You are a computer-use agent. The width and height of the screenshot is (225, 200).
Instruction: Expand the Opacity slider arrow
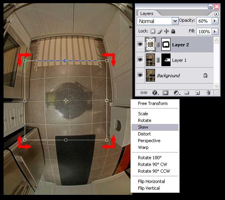click(x=215, y=21)
